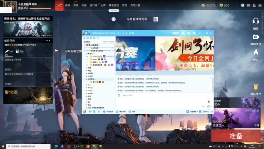Open the game mail envelope icon

pyautogui.click(x=248, y=5)
